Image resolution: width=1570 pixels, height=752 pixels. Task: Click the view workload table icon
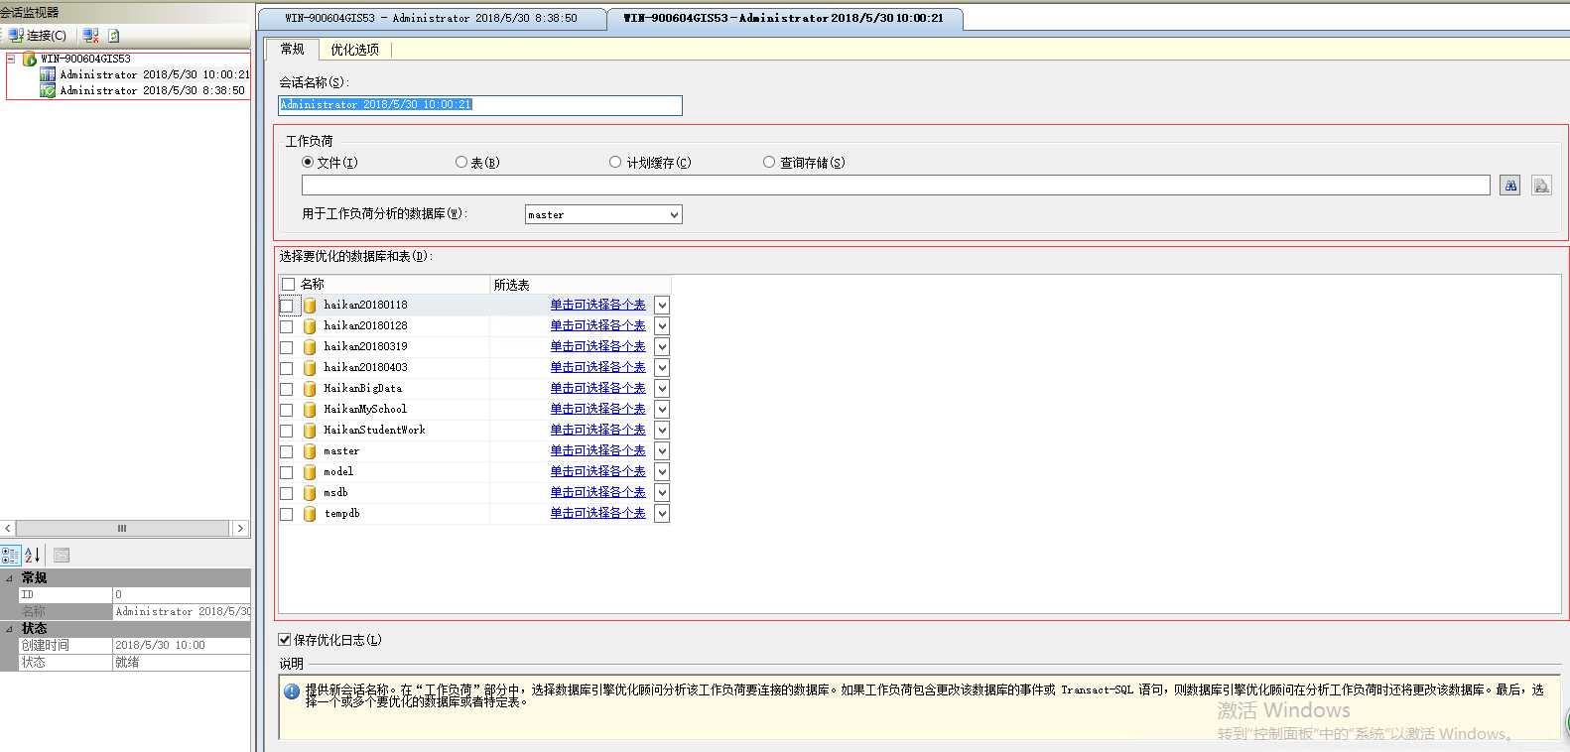[x=1541, y=186]
